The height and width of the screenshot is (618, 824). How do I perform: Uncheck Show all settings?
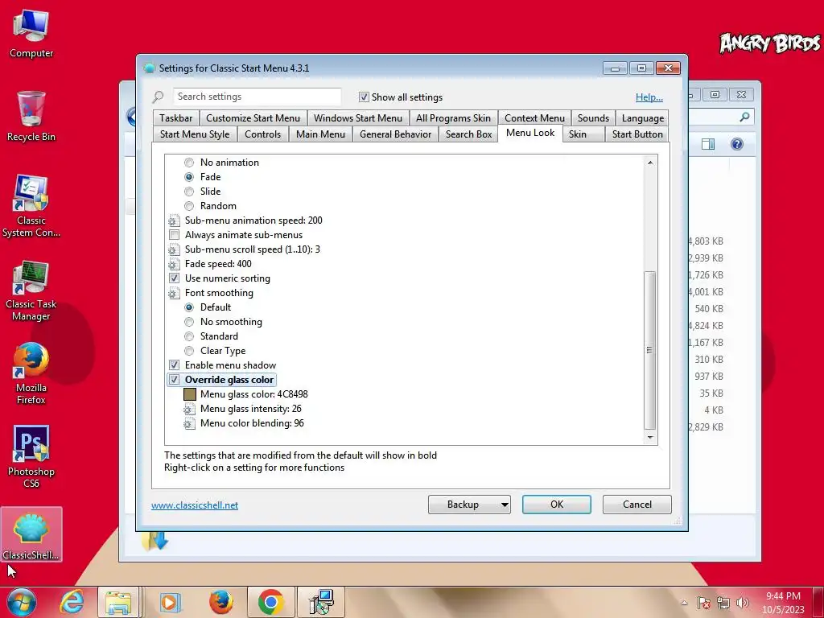[364, 97]
